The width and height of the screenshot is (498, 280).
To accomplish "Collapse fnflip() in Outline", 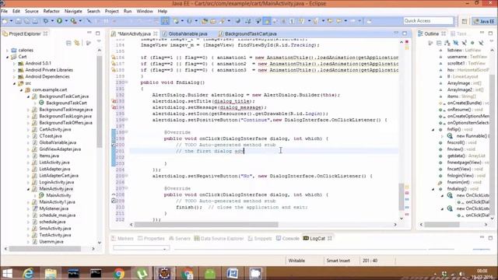I will 433,130.
